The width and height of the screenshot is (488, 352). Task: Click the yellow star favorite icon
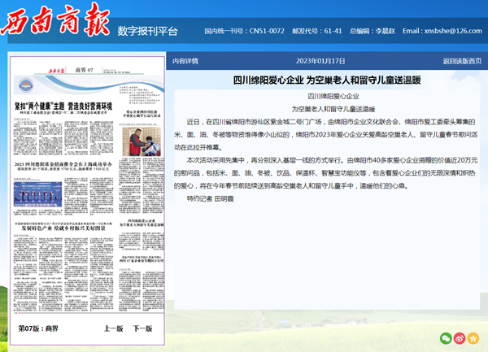(473, 337)
